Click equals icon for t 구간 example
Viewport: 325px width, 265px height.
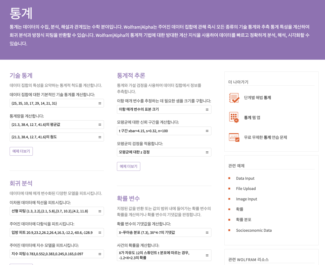point(207,131)
